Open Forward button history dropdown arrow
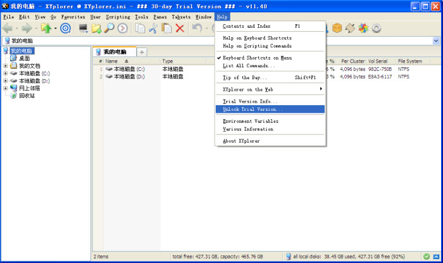Image resolution: width=443 pixels, height=263 pixels. [x=36, y=29]
